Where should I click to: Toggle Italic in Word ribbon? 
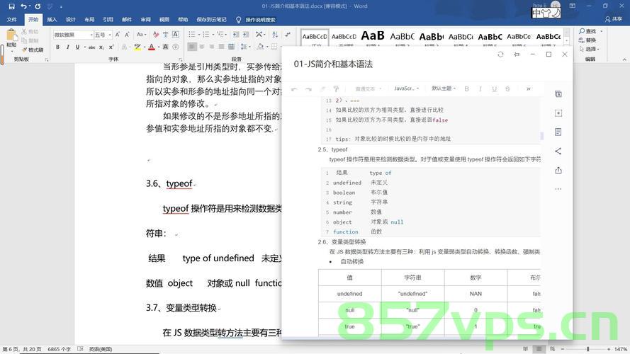(x=67, y=47)
